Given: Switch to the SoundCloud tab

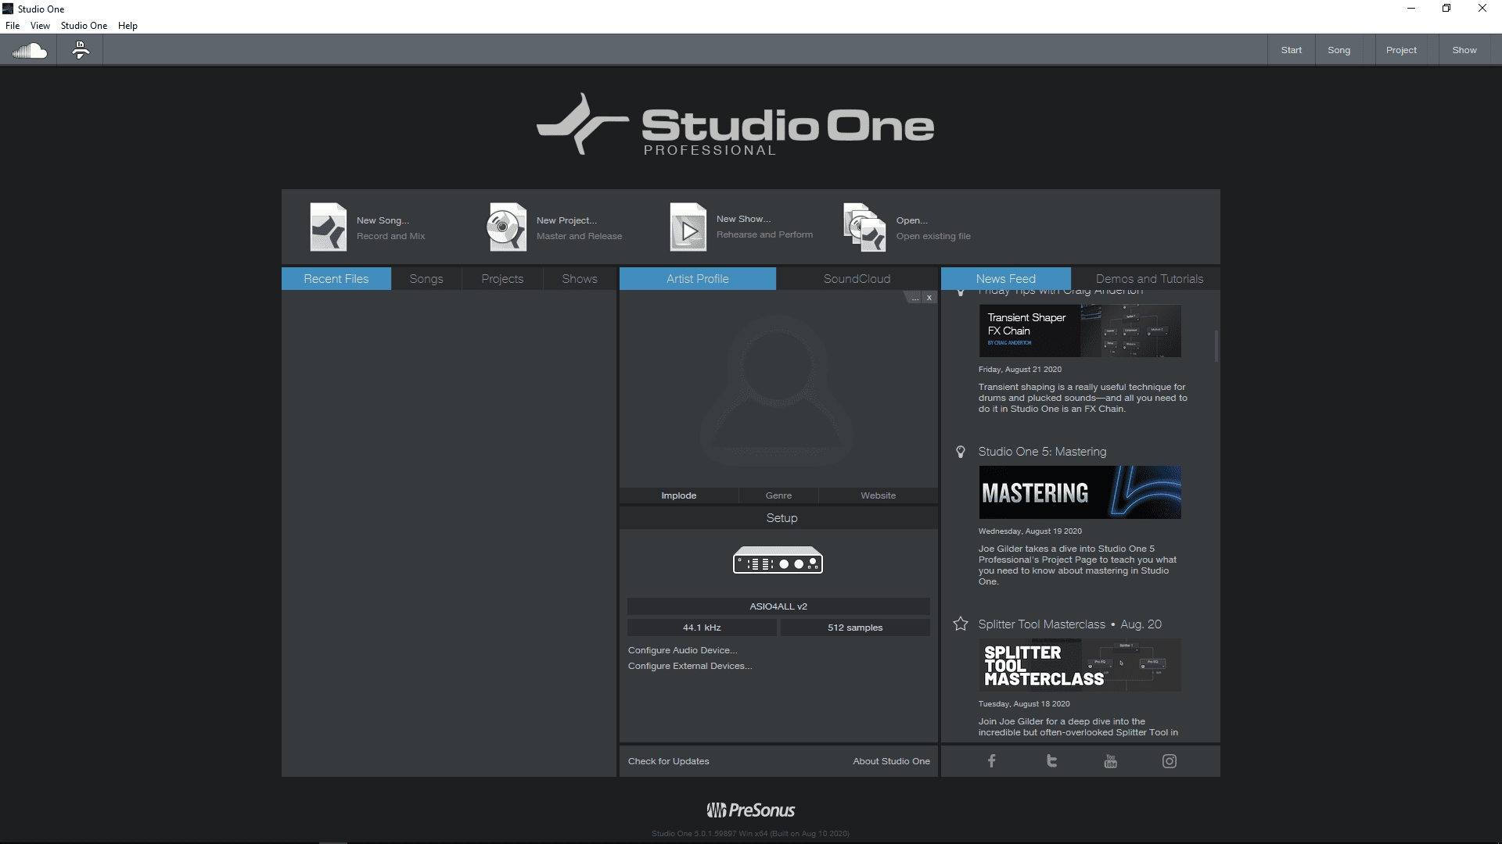Looking at the screenshot, I should tap(857, 279).
